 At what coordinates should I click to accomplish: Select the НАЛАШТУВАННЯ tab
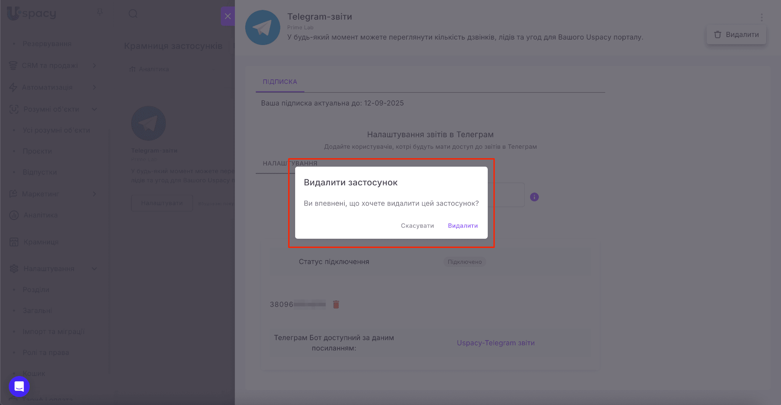click(290, 163)
